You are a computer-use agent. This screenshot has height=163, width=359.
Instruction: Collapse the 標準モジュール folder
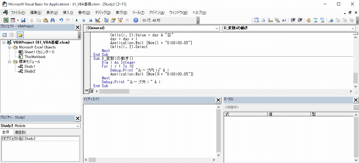(10, 62)
